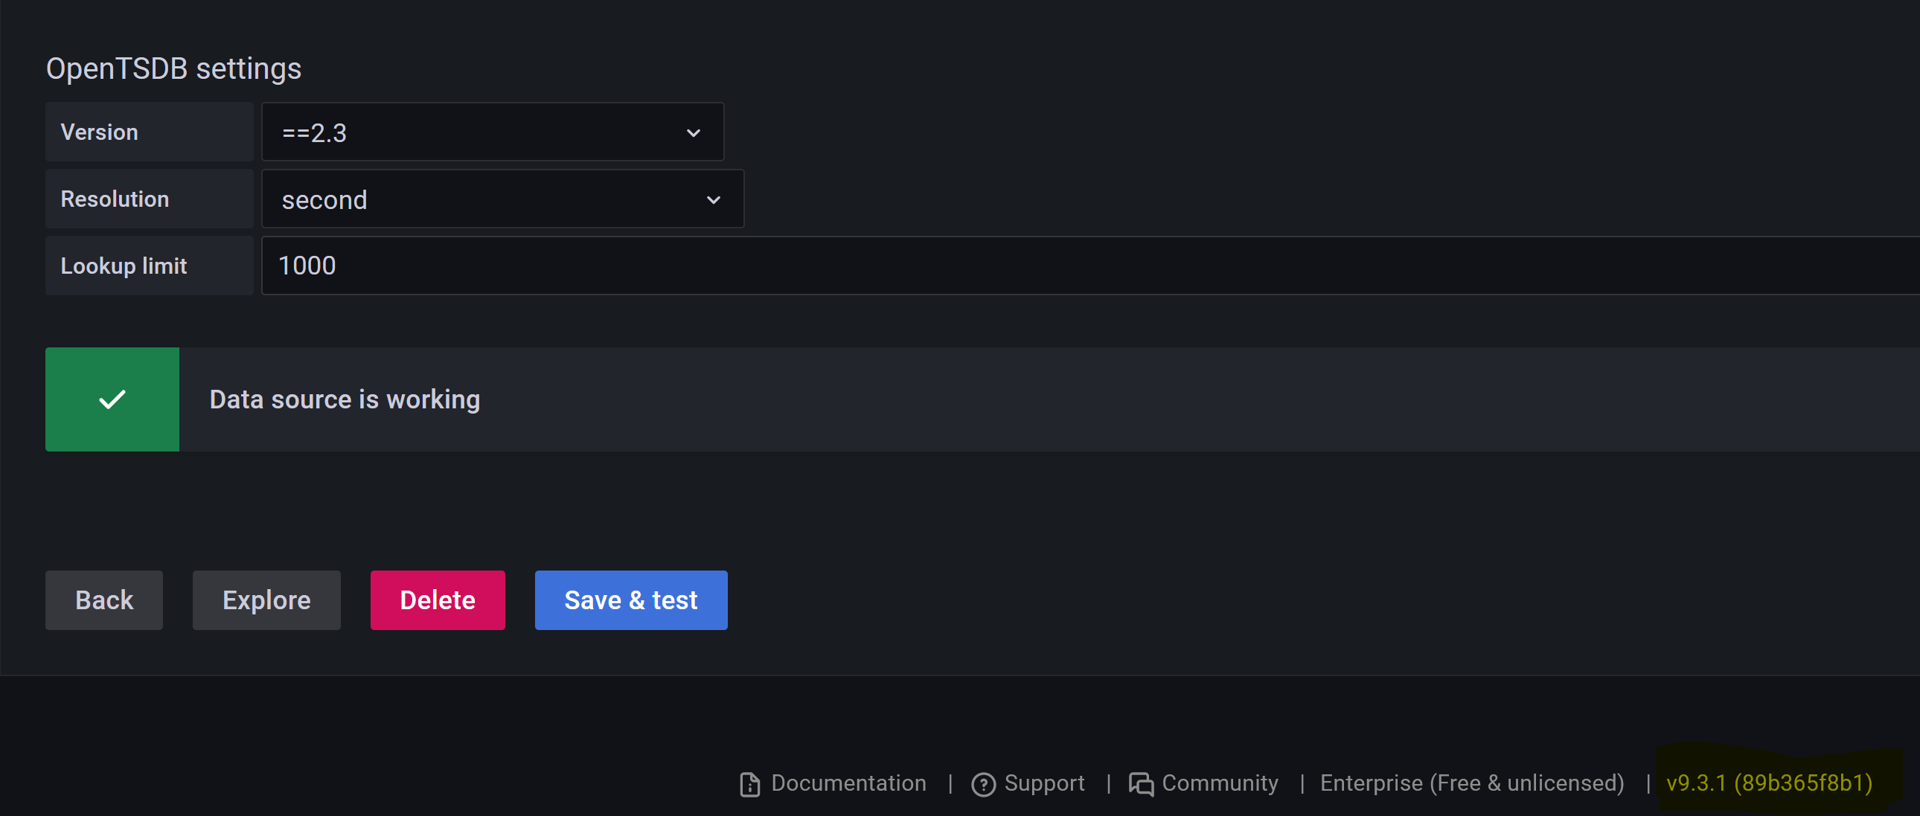The height and width of the screenshot is (816, 1920).
Task: Click the Documentation footer link
Action: [x=850, y=783]
